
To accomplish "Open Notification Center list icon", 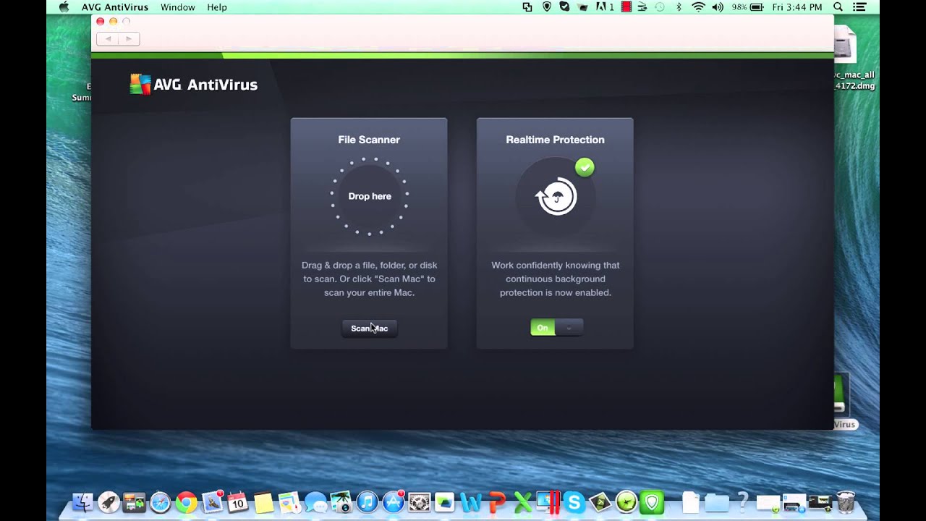I will click(858, 7).
